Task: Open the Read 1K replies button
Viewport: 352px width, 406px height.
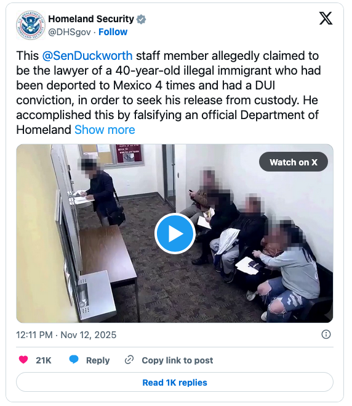Action: click(175, 382)
